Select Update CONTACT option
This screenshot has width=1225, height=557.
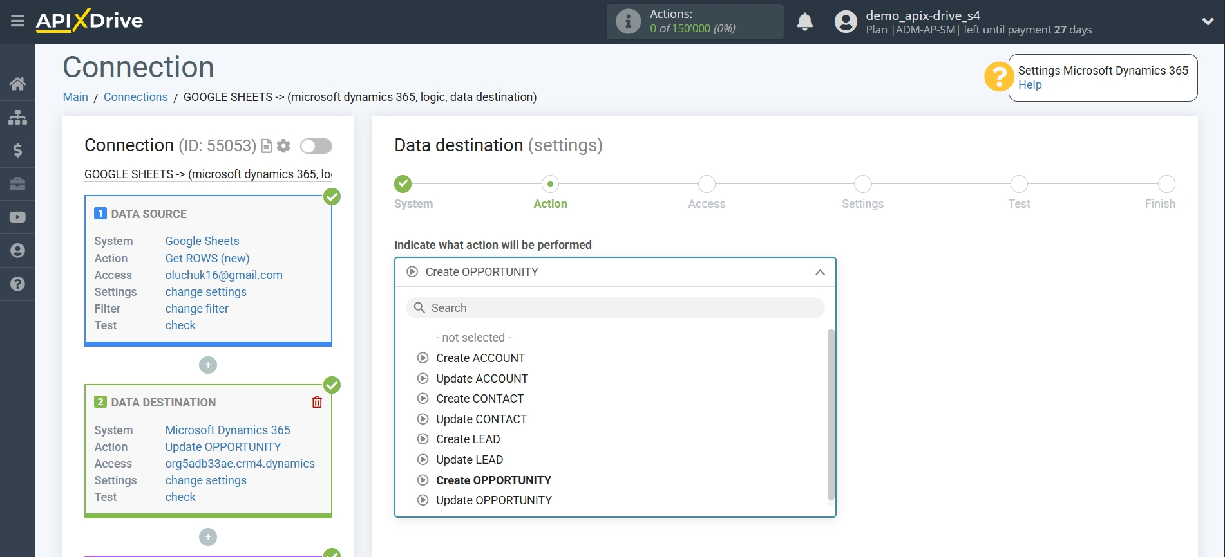click(481, 419)
